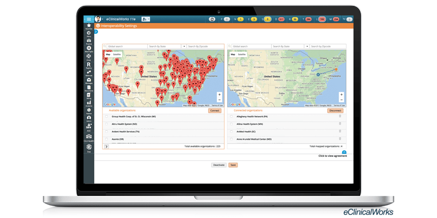Image resolution: width=437 pixels, height=218 pixels.
Task: Delete Anne Arundel Medical Center with trash icon
Action: [340, 139]
